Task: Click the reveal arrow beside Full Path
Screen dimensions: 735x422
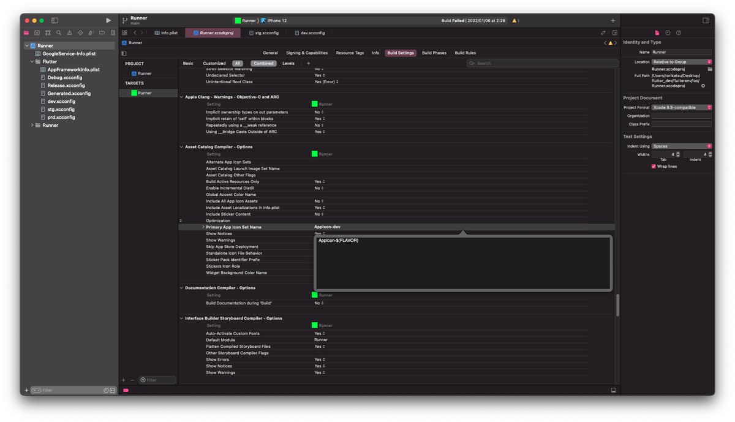Action: click(x=703, y=86)
